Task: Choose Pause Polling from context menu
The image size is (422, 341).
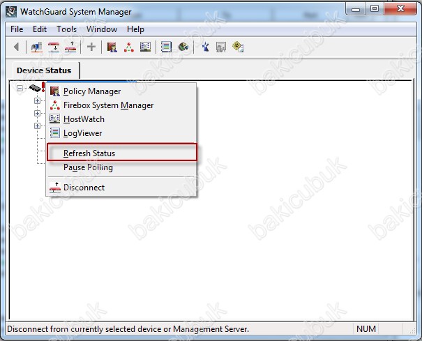Action: [88, 167]
